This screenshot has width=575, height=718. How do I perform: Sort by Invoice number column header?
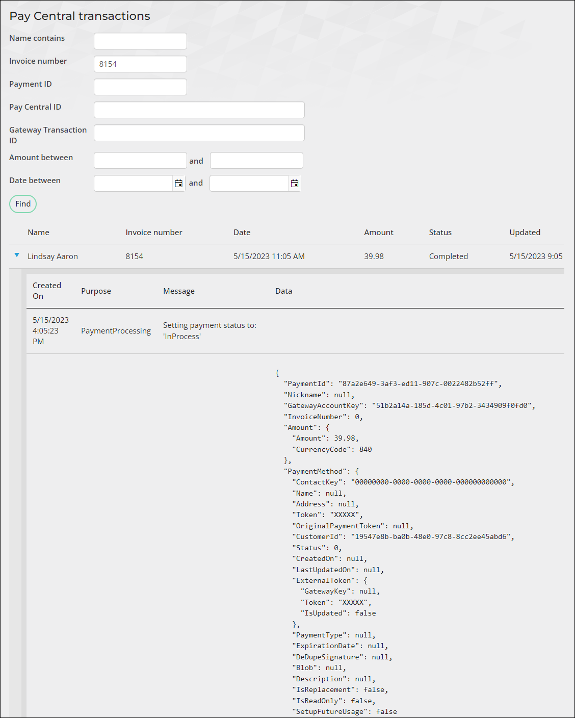[x=154, y=233]
